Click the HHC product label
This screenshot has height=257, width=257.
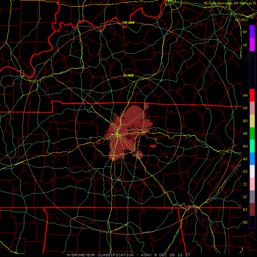(x=251, y=17)
